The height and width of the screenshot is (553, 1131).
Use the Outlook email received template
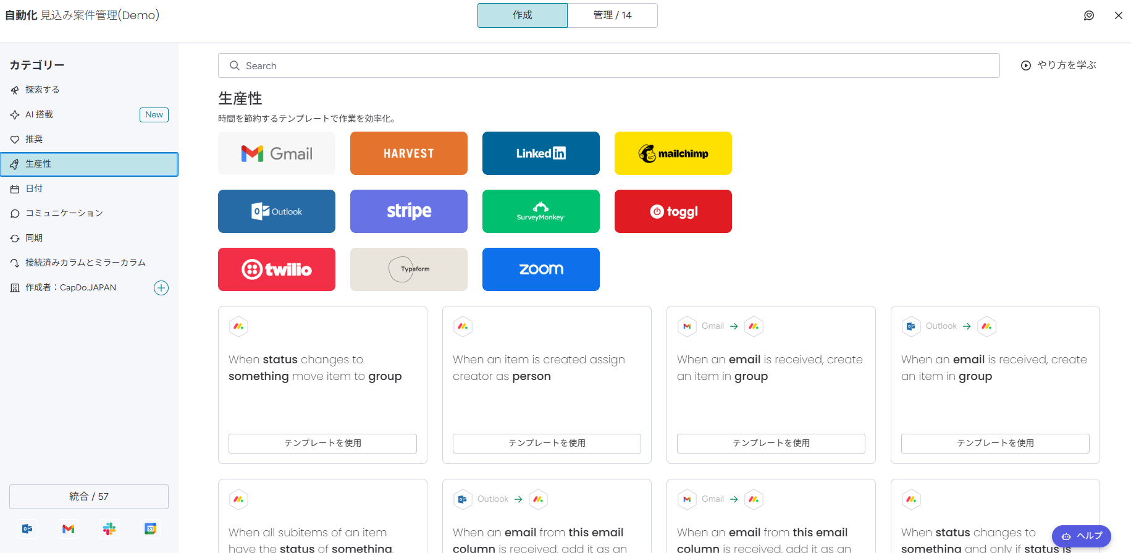pyautogui.click(x=995, y=443)
